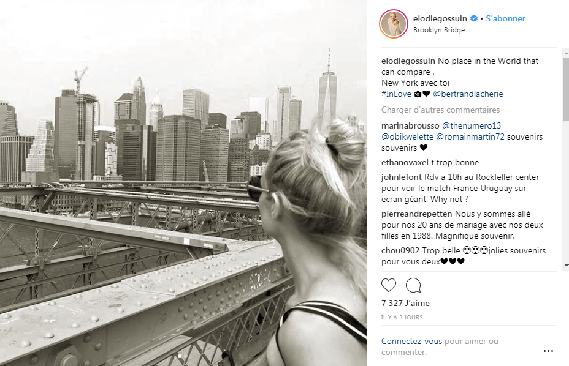Open the comment speech bubble icon

413,286
